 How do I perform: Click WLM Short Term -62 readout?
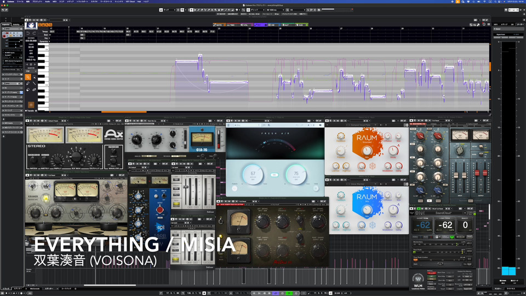[422, 225]
